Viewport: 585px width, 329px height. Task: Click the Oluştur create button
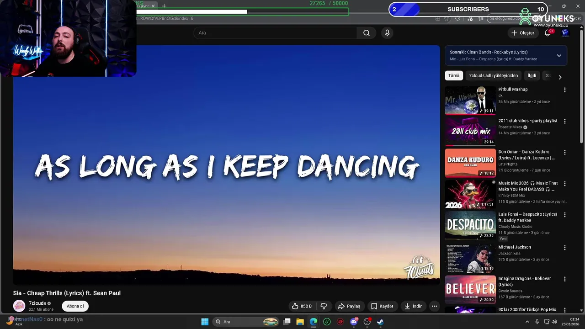tap(522, 33)
